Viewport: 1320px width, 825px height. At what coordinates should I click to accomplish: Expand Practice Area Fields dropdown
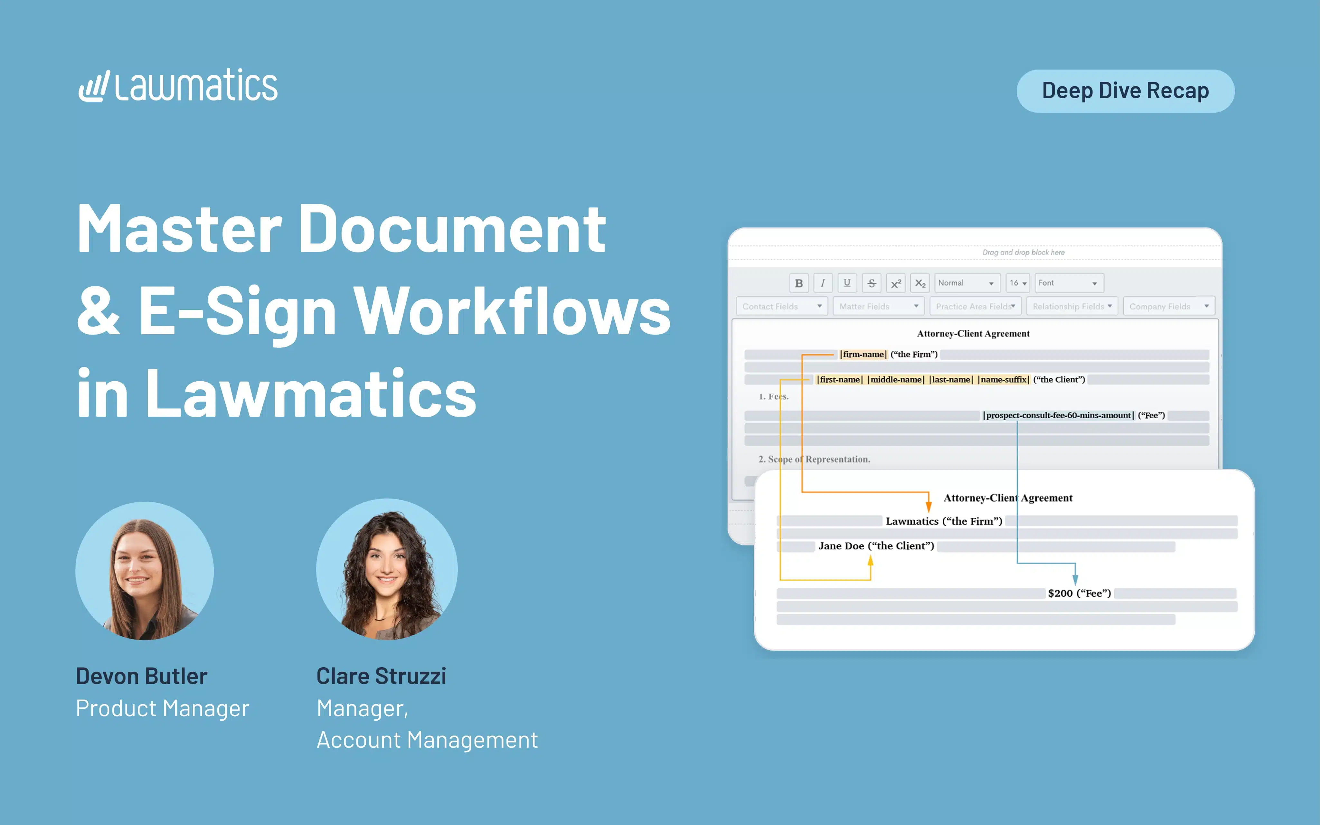coord(975,306)
